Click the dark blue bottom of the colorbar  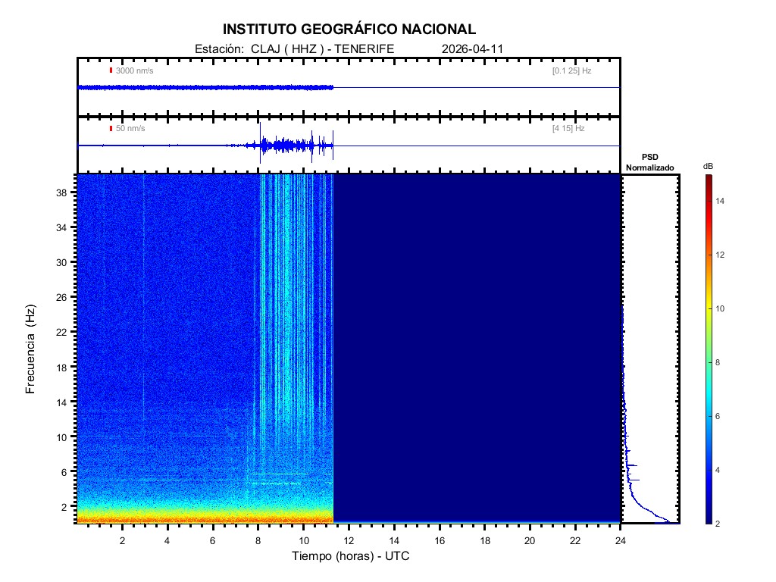click(x=707, y=519)
